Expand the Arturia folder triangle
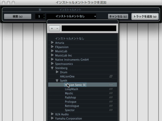Image resolution: width=162 pixels, height=121 pixels. coord(52,43)
